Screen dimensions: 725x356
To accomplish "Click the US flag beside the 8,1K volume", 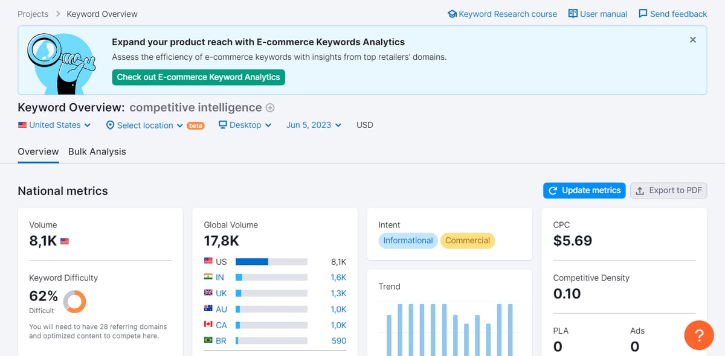I will [x=64, y=240].
